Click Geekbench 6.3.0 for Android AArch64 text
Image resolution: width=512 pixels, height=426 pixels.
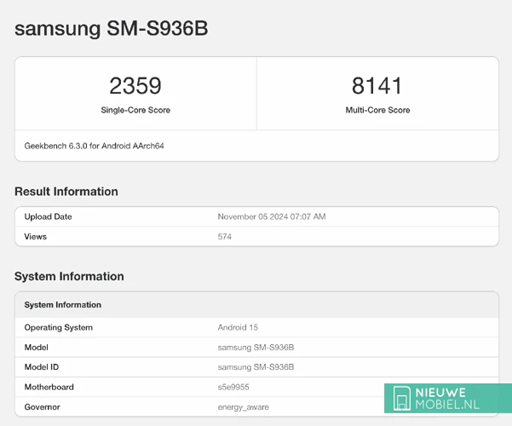[x=94, y=146]
